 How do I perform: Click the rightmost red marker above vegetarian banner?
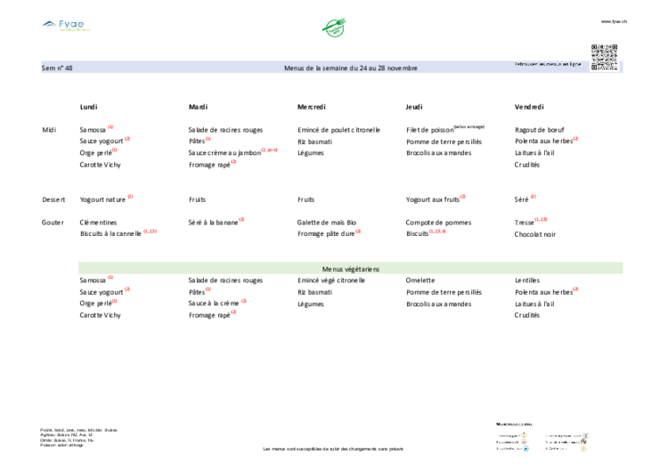(x=575, y=138)
